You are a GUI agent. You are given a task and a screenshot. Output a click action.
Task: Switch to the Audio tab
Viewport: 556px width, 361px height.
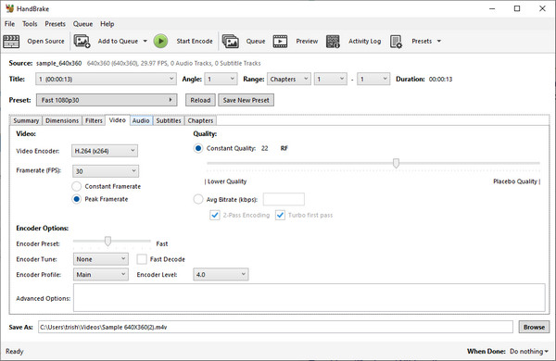[x=141, y=120]
